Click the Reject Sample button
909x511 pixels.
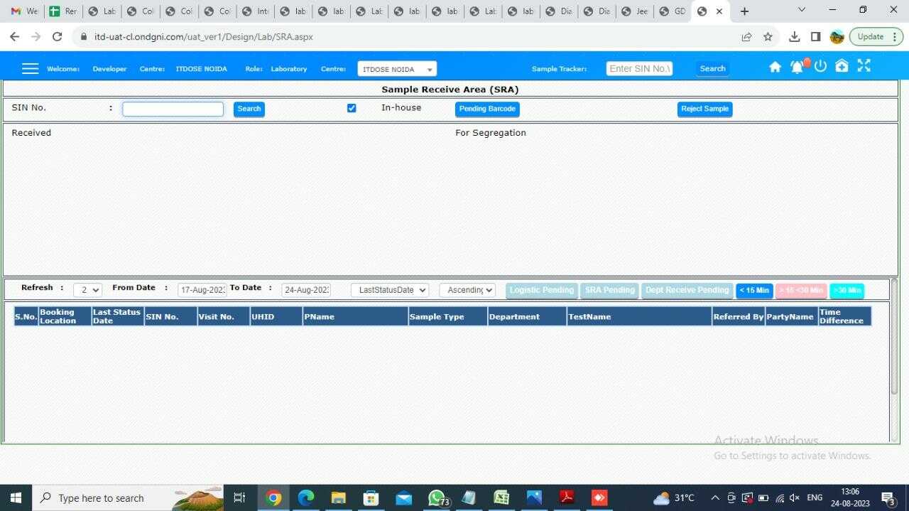click(x=704, y=109)
